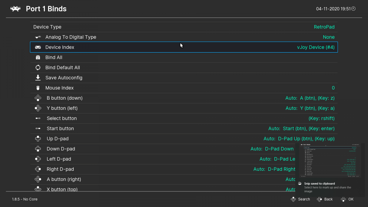Click the clock icon next to the timestamp

(353, 9)
